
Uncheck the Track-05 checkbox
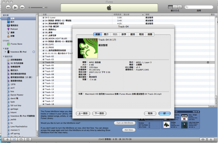point(44,65)
